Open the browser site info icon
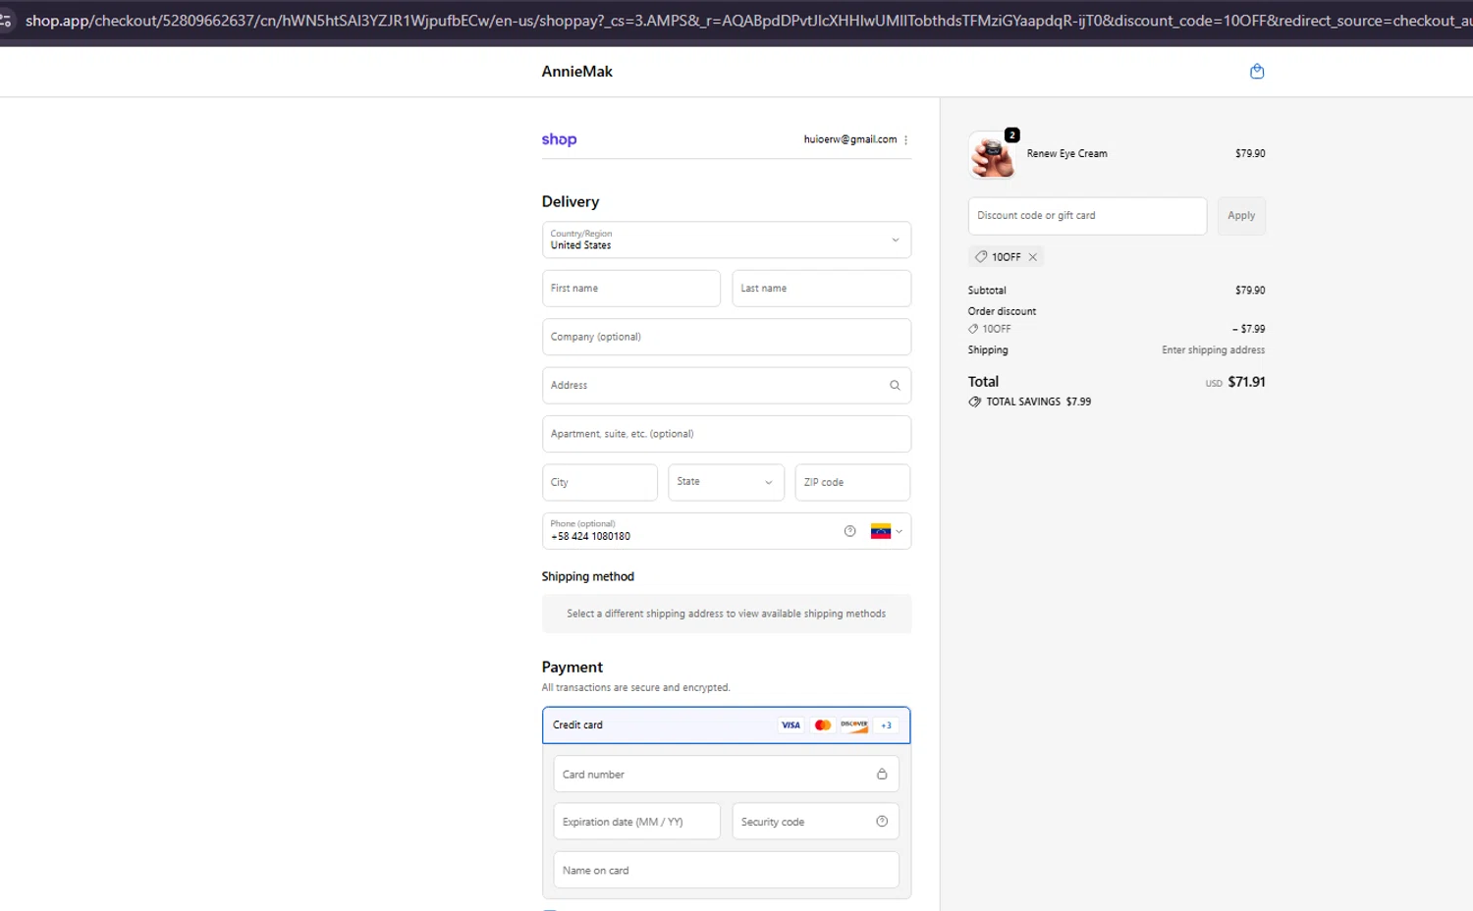Image resolution: width=1473 pixels, height=911 pixels. pyautogui.click(x=6, y=20)
